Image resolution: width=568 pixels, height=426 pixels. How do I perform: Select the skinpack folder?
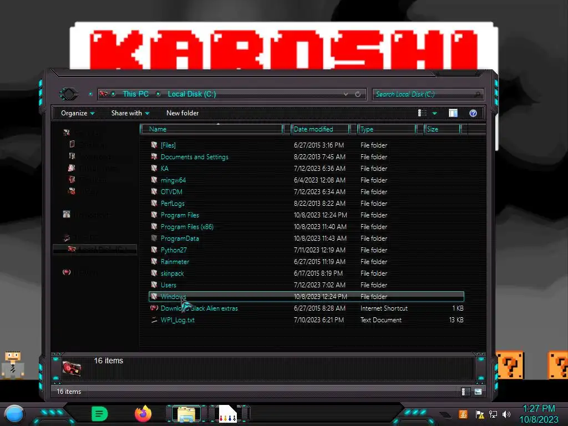172,273
